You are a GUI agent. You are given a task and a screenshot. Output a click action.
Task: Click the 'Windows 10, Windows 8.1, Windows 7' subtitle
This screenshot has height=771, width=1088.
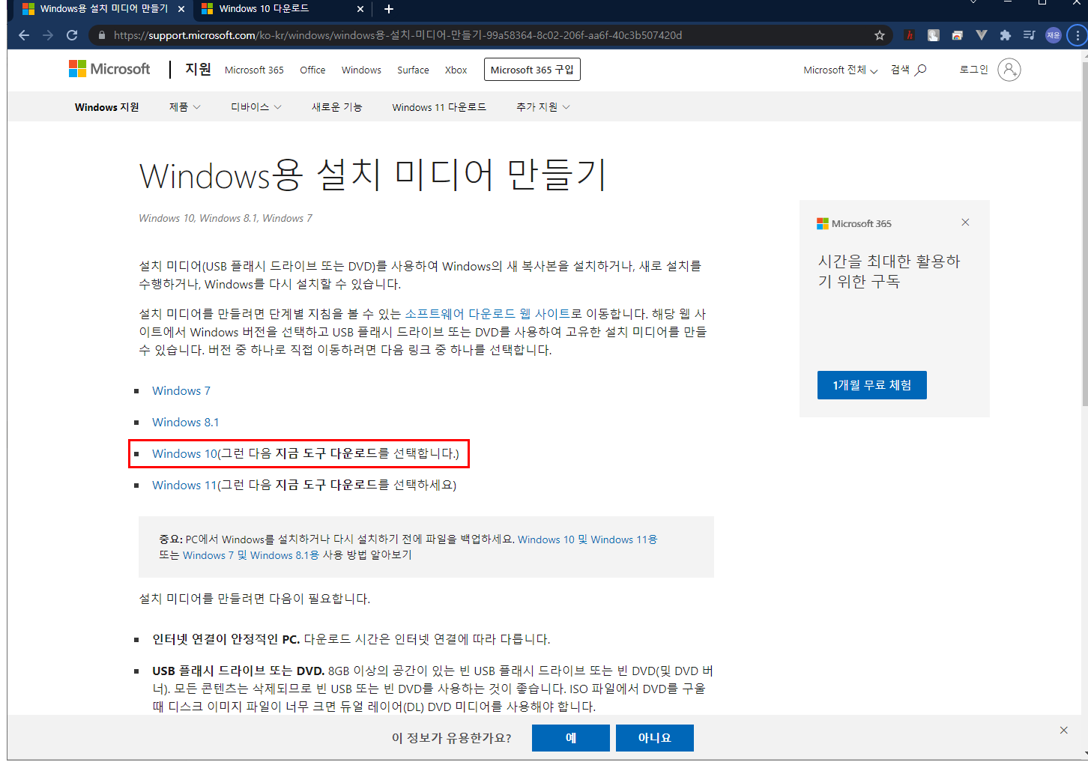(226, 218)
